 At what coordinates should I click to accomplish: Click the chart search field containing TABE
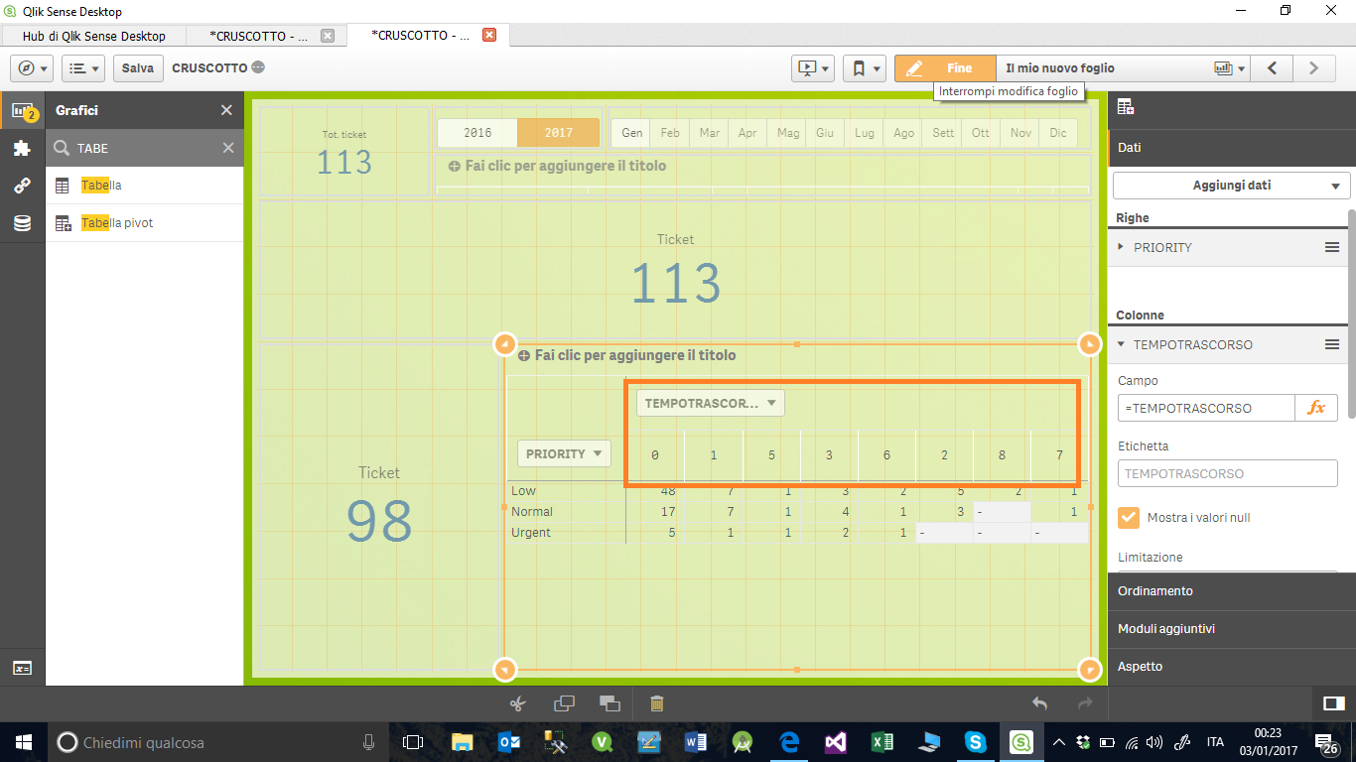(144, 148)
